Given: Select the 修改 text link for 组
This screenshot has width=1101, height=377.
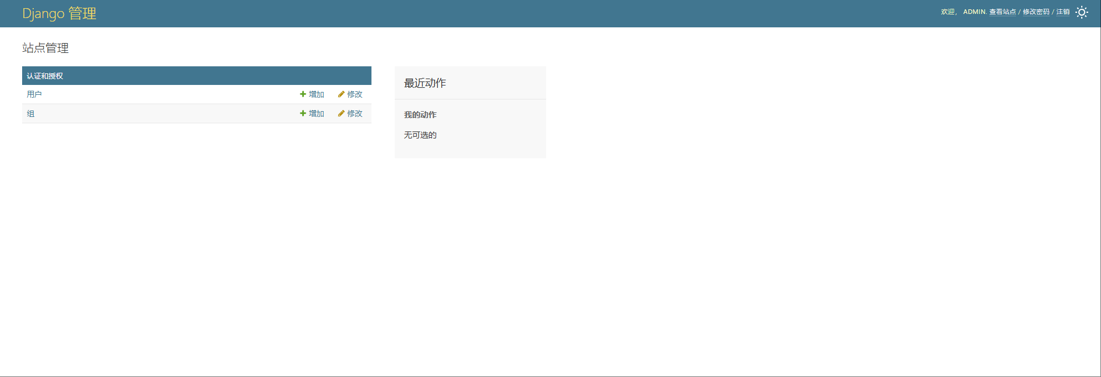Looking at the screenshot, I should coord(355,113).
